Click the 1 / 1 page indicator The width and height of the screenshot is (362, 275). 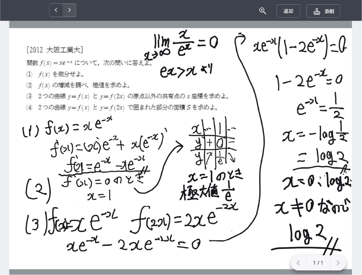318,263
